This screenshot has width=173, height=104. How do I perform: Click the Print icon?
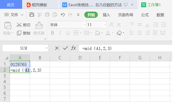click(x=47, y=15)
